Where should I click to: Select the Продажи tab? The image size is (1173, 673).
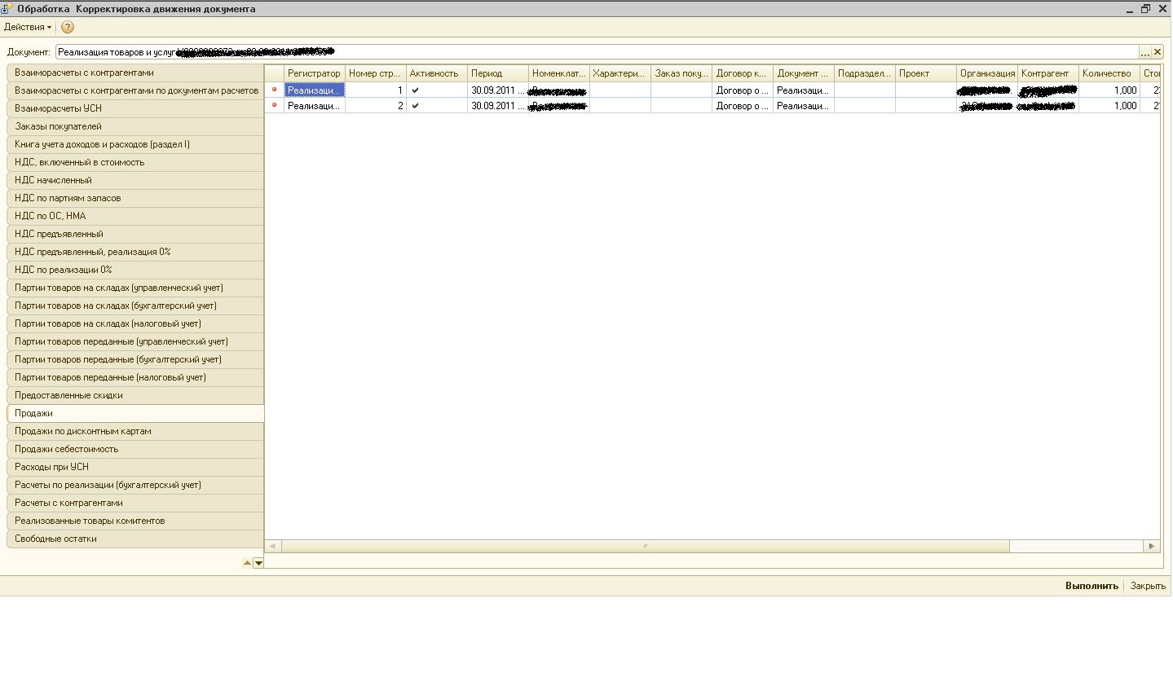click(134, 413)
